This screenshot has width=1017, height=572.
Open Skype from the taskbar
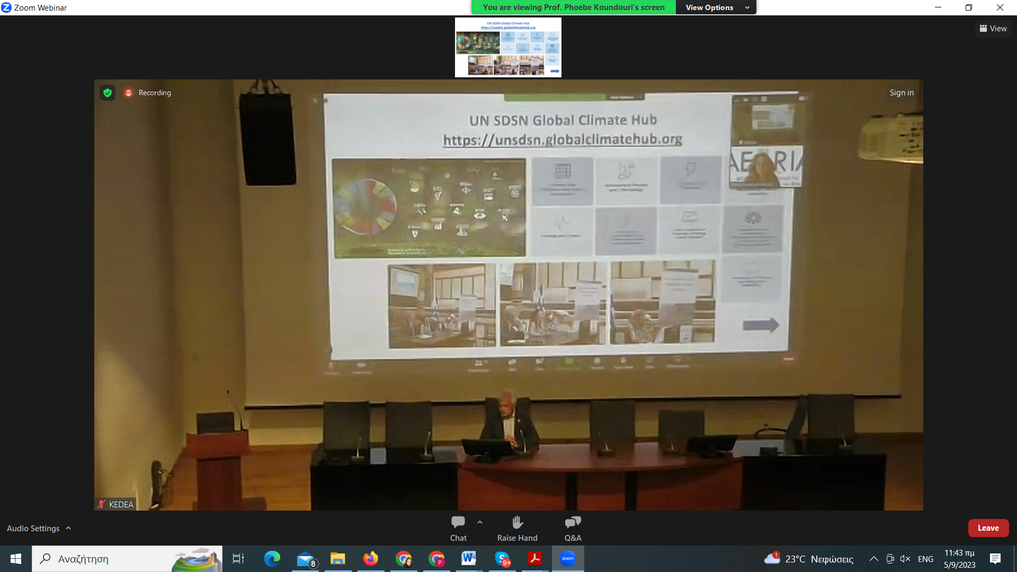click(x=502, y=559)
